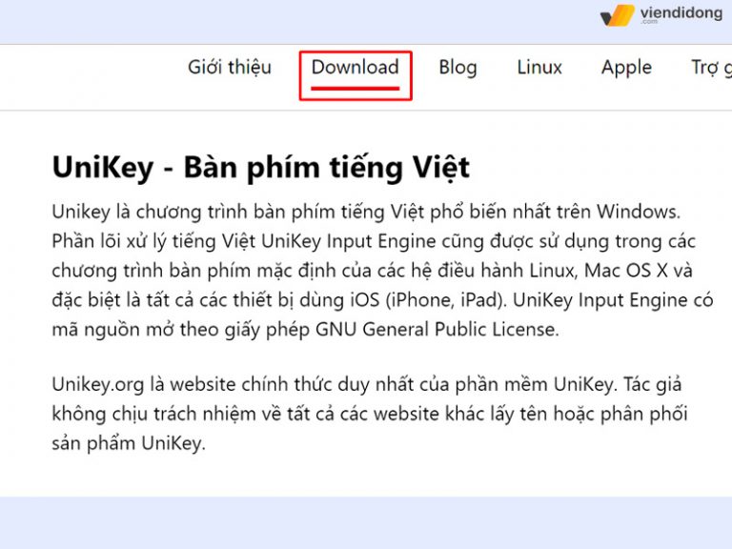Open the Giới thiệu menu item
This screenshot has height=549, width=732.
click(229, 68)
